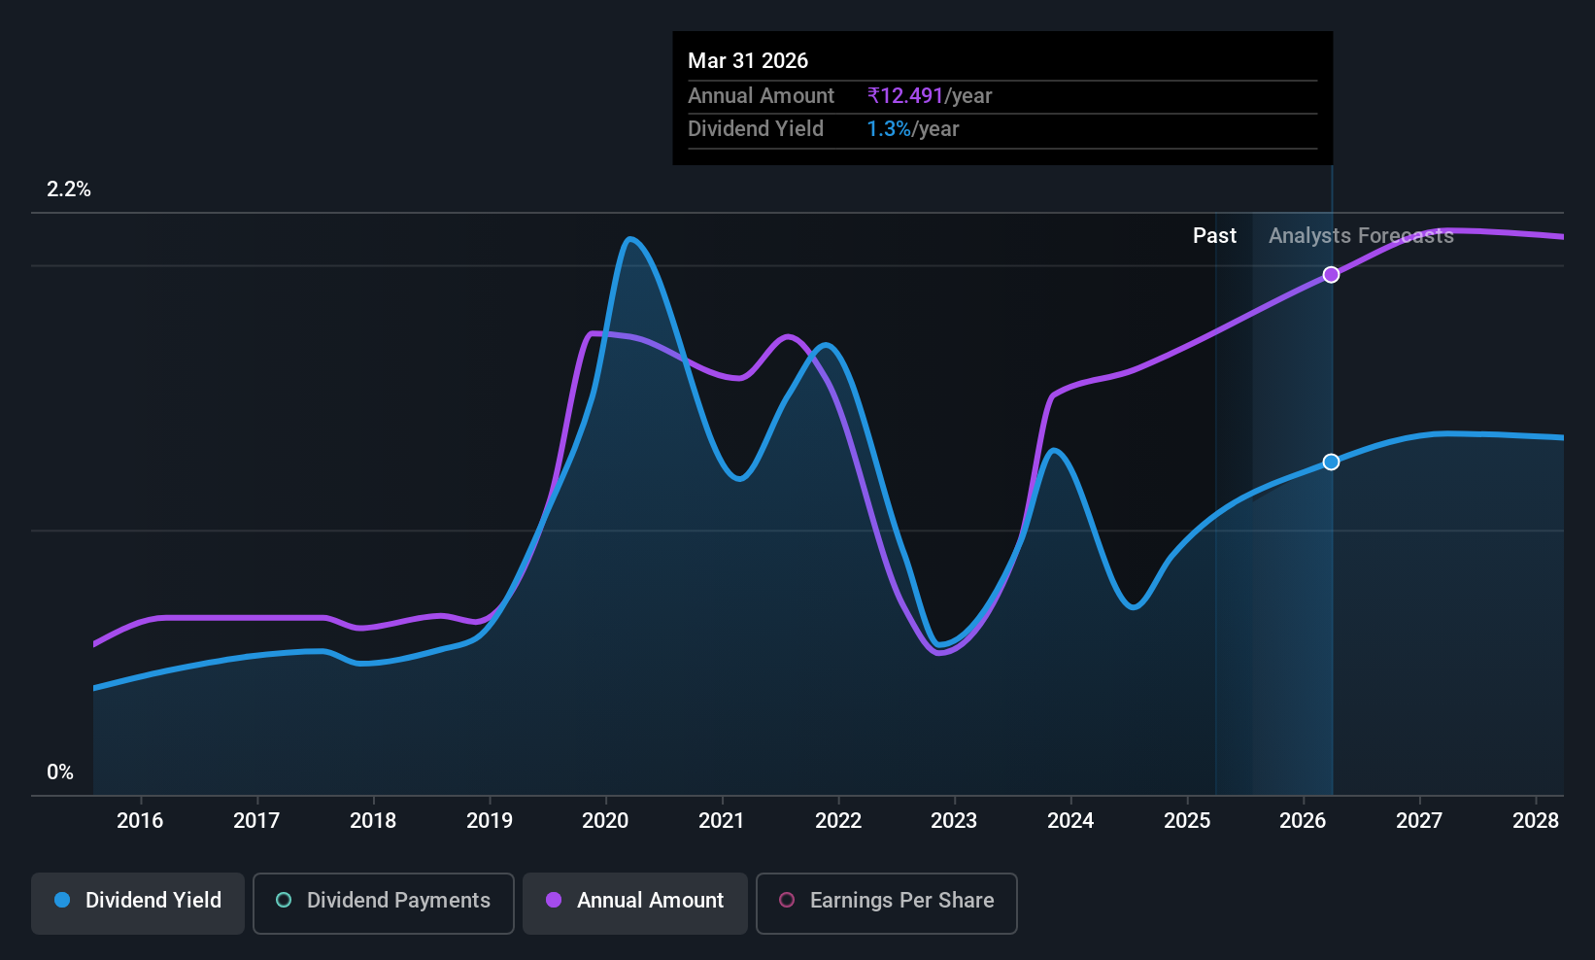
Task: Click the 2025 x-axis label
Action: point(1187,821)
